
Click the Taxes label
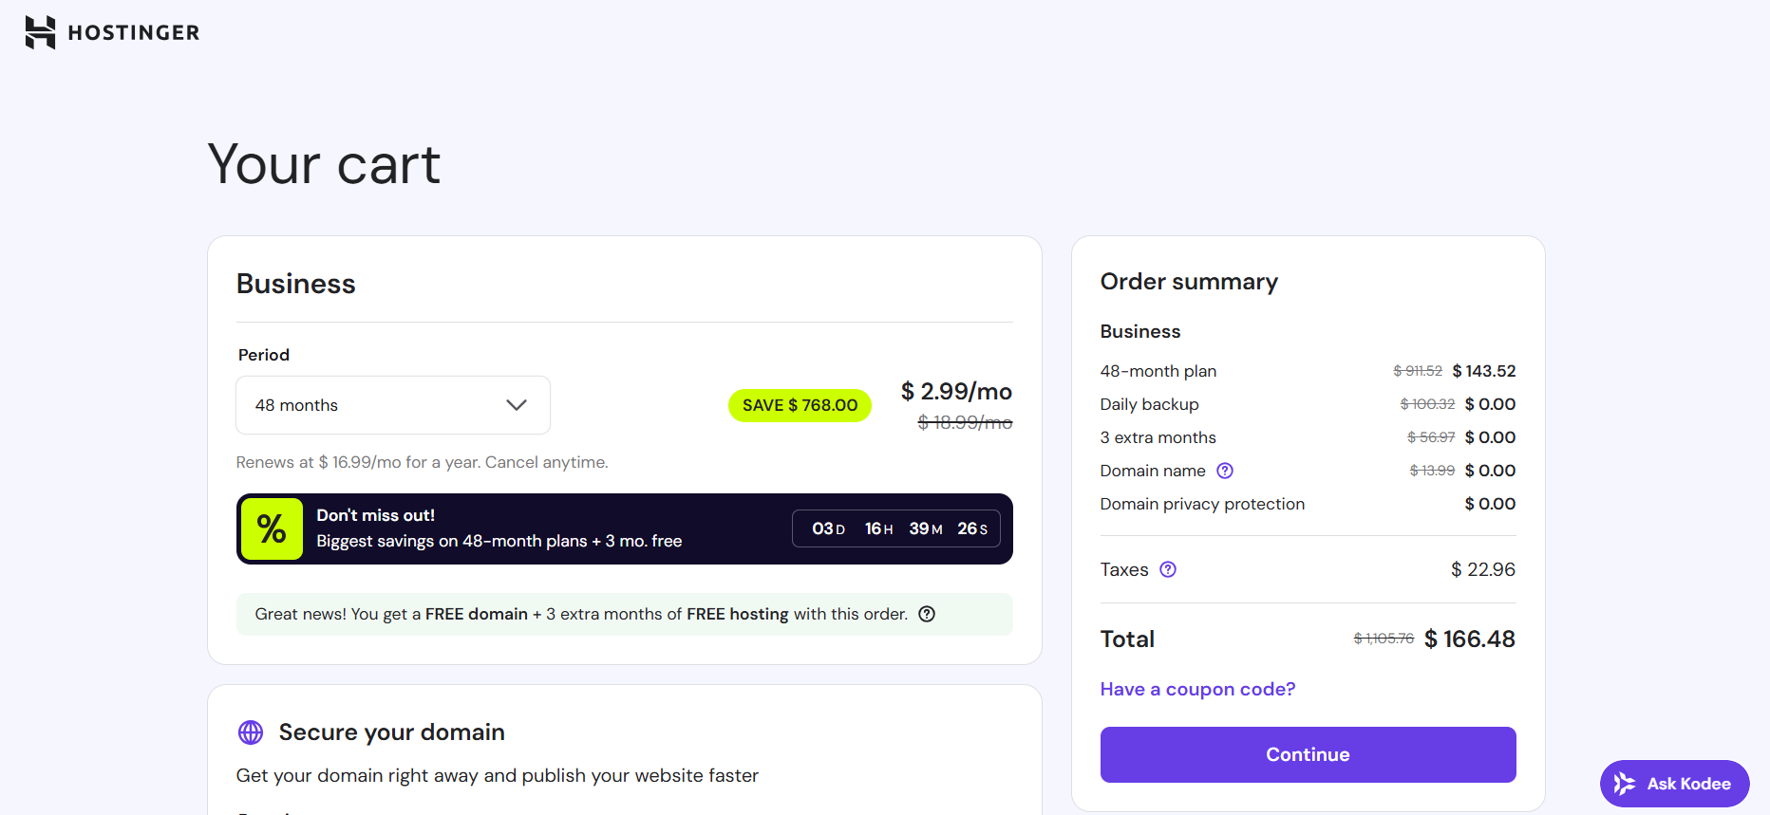point(1124,569)
